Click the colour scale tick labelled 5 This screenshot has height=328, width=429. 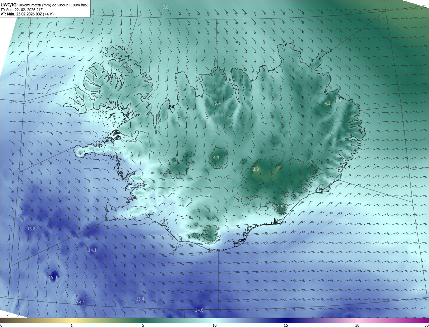(x=143, y=325)
